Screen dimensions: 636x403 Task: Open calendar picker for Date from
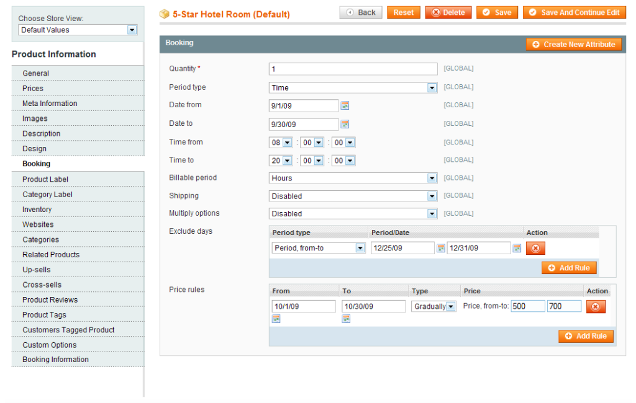[x=345, y=106]
